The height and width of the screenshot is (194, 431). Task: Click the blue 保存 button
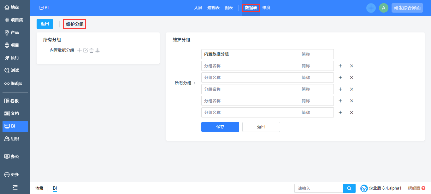pyautogui.click(x=220, y=127)
